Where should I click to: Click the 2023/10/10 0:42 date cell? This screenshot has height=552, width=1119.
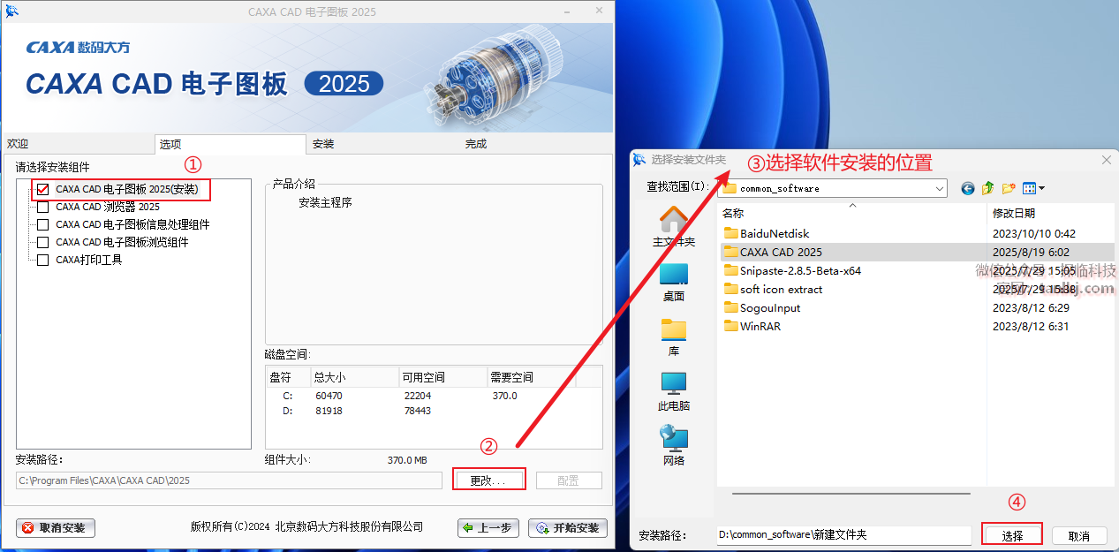tap(1033, 234)
